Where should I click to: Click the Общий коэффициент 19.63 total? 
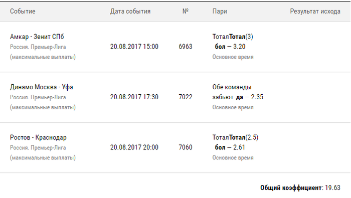click(300, 187)
